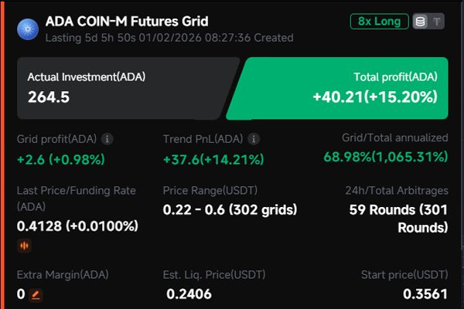
Task: Select the Actual Investment 264.5 panel
Action: pos(124,87)
